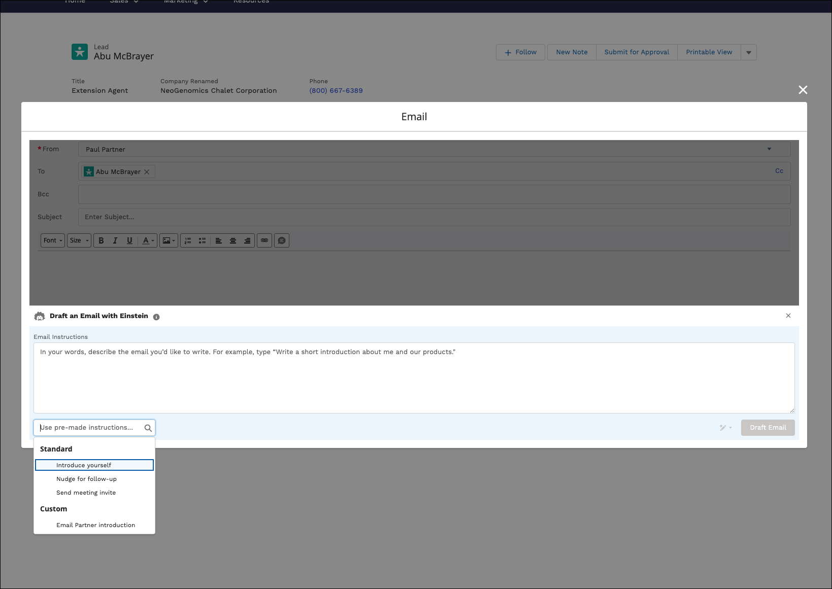Click the Extension Agent title value
This screenshot has width=832, height=589.
coord(100,91)
